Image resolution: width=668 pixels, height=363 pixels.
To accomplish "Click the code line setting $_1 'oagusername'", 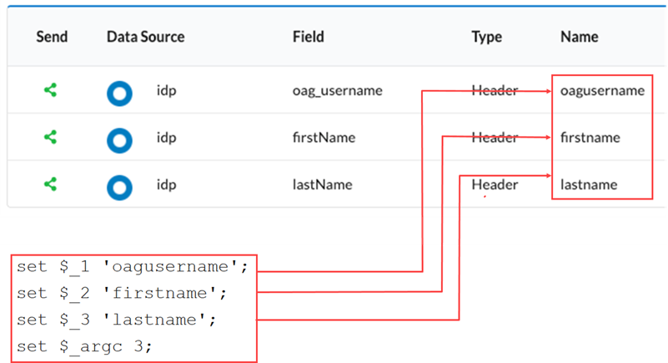I will pos(133,268).
